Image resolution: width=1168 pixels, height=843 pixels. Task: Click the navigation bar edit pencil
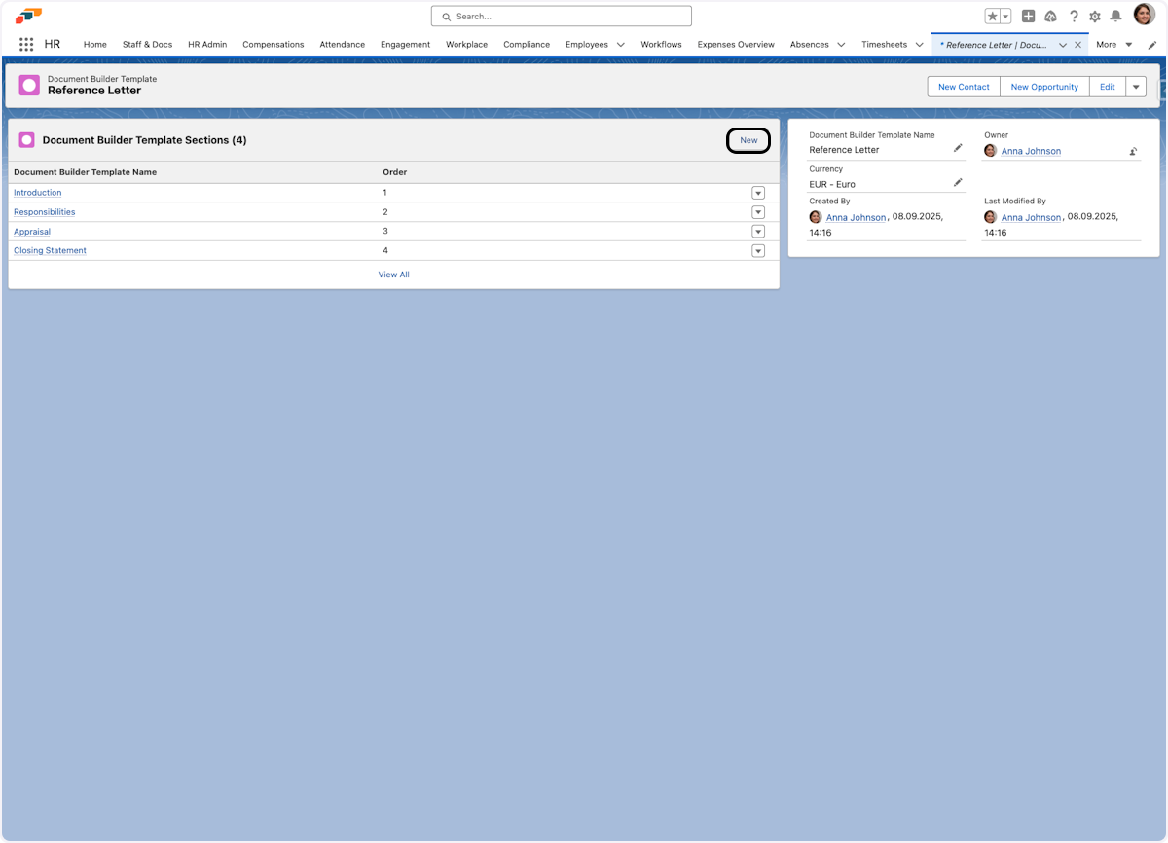(x=1152, y=45)
